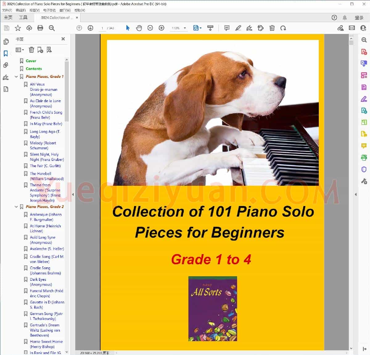Open the notifications bell
The image size is (370, 355).
coord(345,18)
